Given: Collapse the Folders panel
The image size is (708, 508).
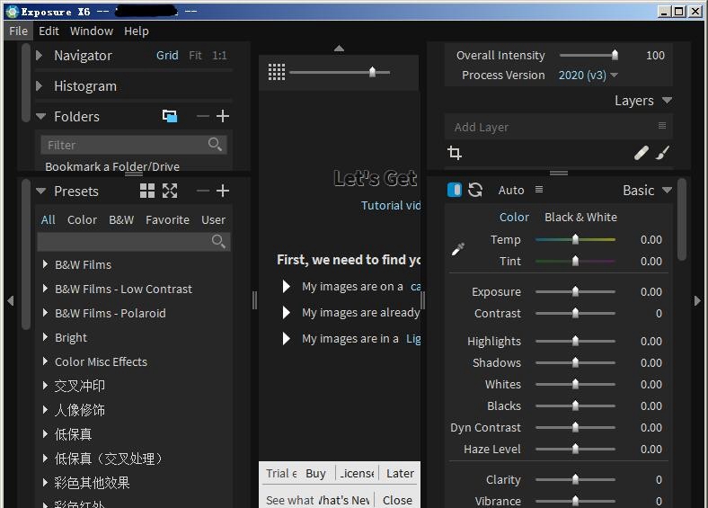Looking at the screenshot, I should (x=40, y=116).
